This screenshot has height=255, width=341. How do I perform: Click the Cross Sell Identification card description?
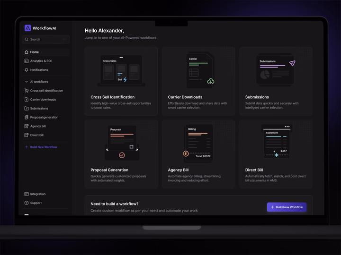click(121, 105)
